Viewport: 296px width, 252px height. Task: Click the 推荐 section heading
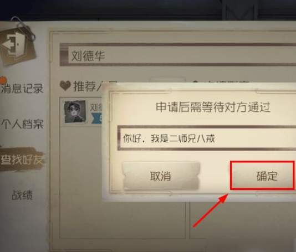pos(86,86)
